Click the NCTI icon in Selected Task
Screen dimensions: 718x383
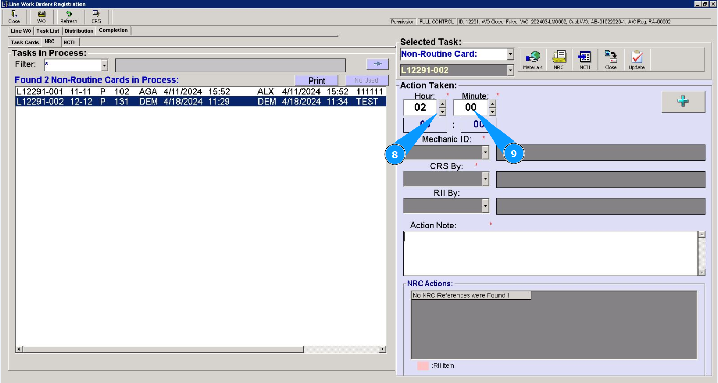pos(585,60)
